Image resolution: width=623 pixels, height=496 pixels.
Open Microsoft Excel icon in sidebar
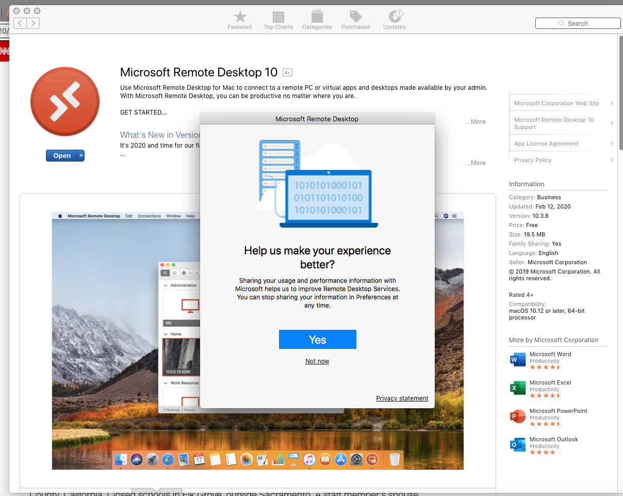point(517,388)
